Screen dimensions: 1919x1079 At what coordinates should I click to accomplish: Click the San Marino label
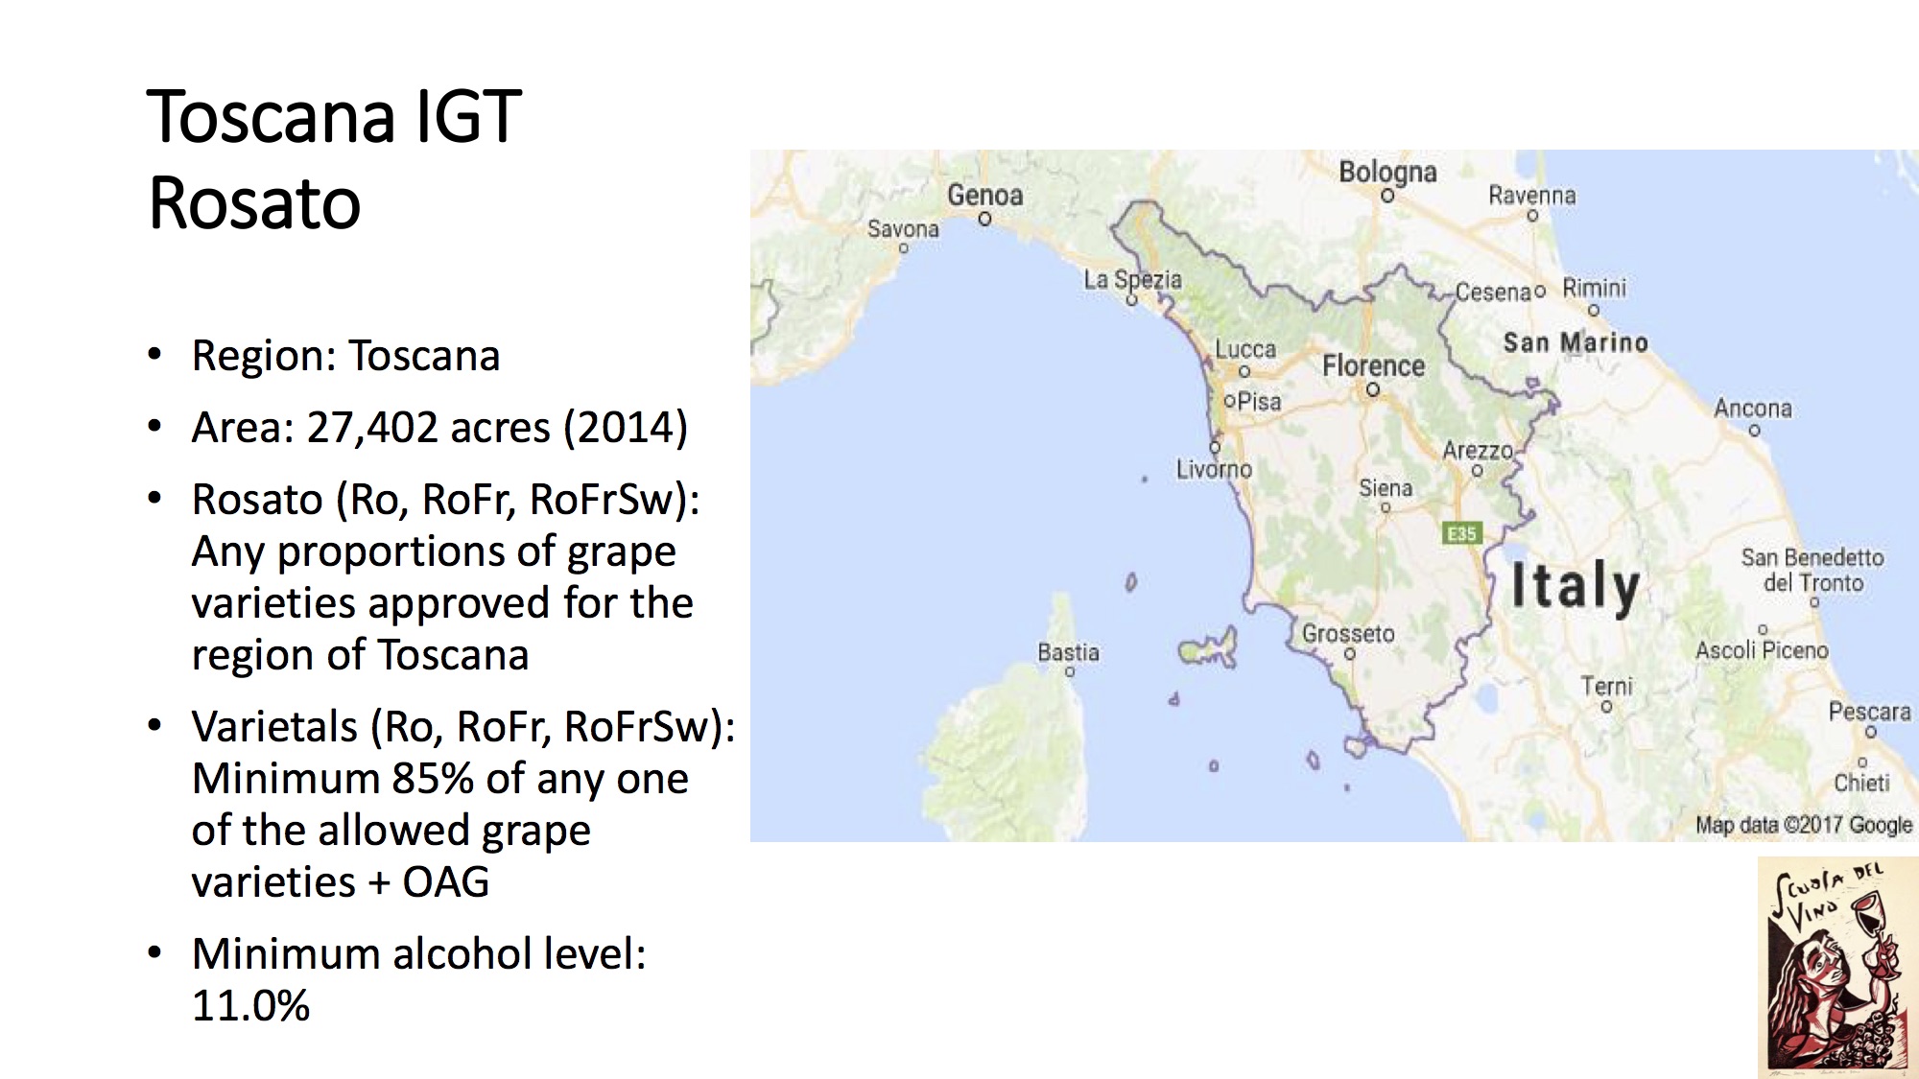[1575, 342]
